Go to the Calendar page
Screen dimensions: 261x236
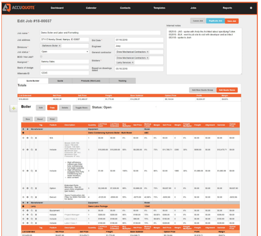tap(91, 8)
